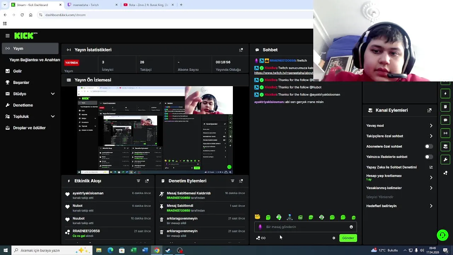This screenshot has width=453, height=255.
Task: Pop out the Yayın İstatistikleri panel
Action: 241,50
